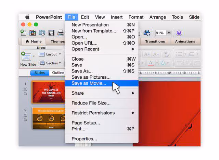Image resolution: width=219 pixels, height=160 pixels.
Task: Click the Bulleted List icon
Action: click(x=179, y=54)
